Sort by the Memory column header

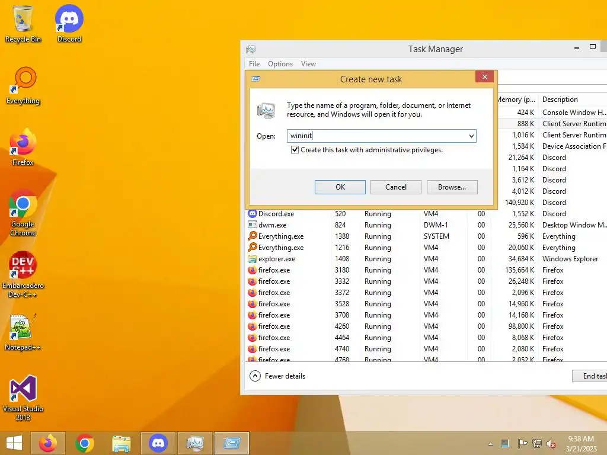click(x=516, y=100)
